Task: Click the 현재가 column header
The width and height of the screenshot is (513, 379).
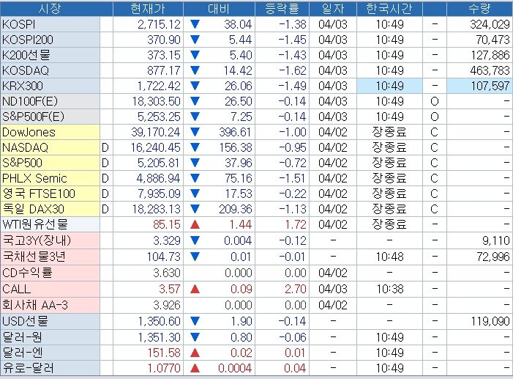Action: 149,9
